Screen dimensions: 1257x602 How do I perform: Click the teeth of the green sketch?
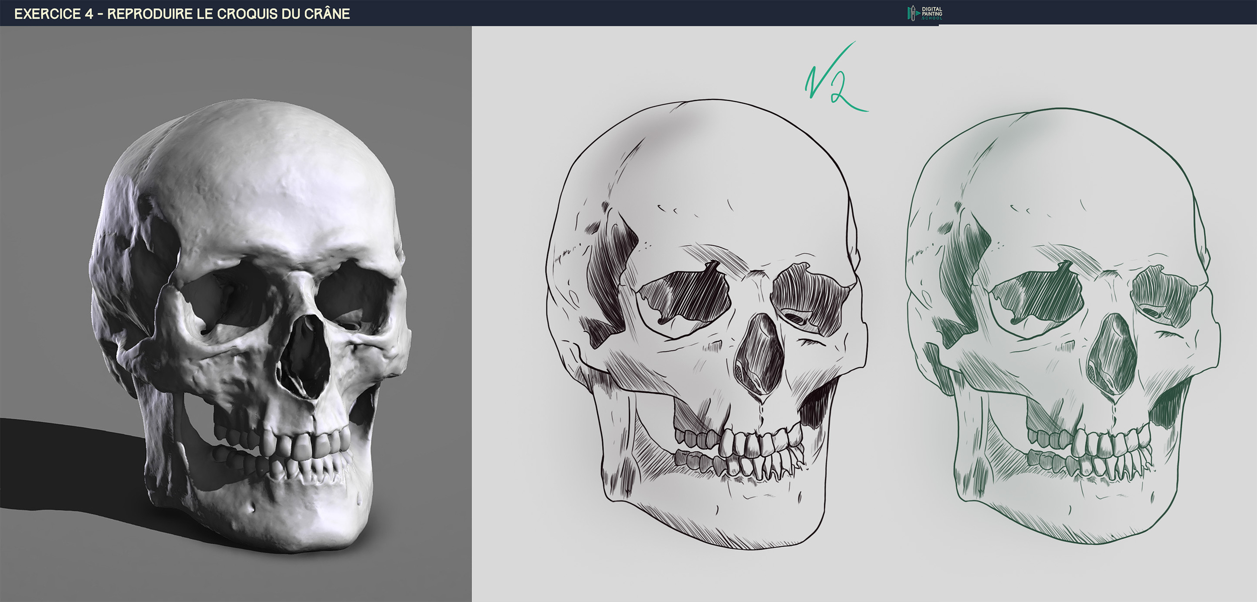pos(1094,450)
